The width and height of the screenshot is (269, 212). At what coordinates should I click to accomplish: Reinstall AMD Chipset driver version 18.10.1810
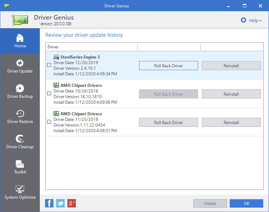point(231,94)
